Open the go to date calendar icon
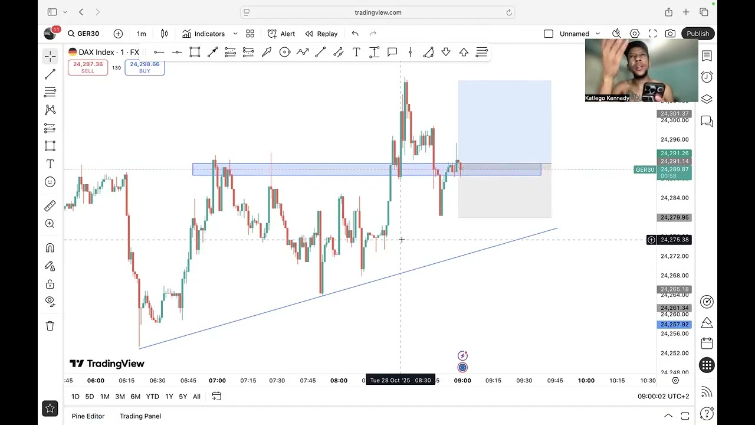 216,396
